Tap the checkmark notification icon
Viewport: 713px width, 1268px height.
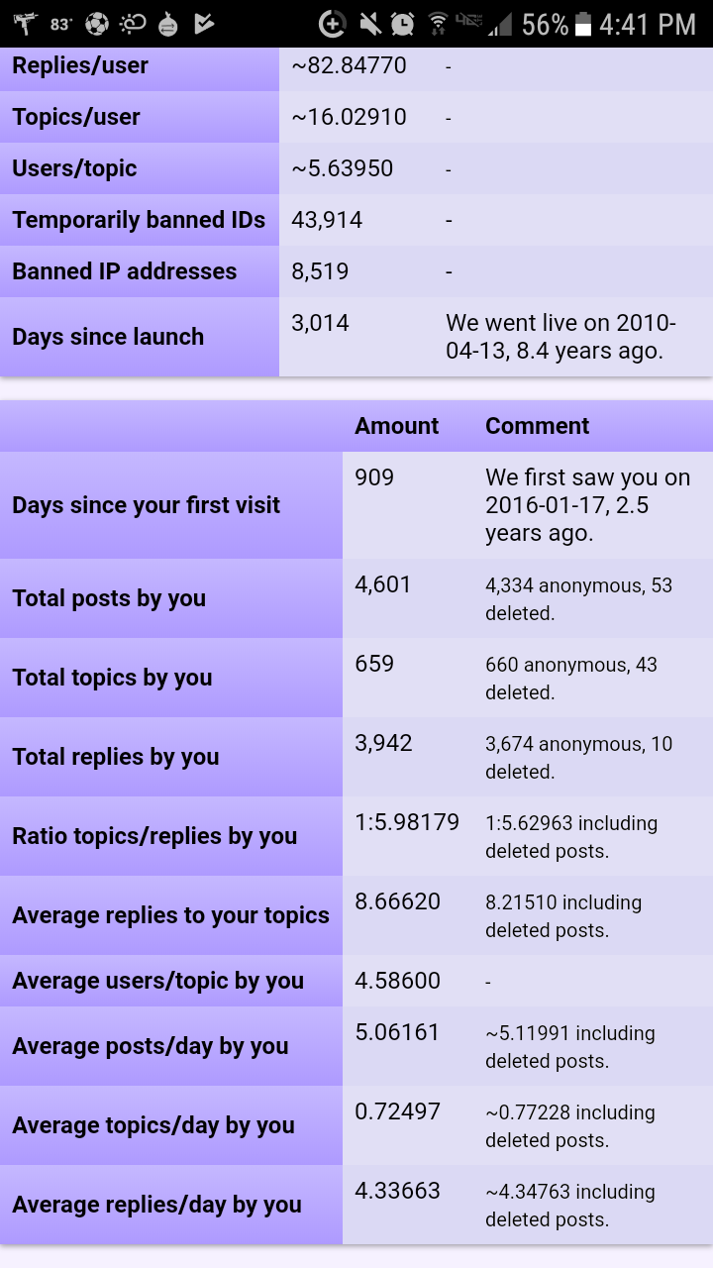click(204, 23)
